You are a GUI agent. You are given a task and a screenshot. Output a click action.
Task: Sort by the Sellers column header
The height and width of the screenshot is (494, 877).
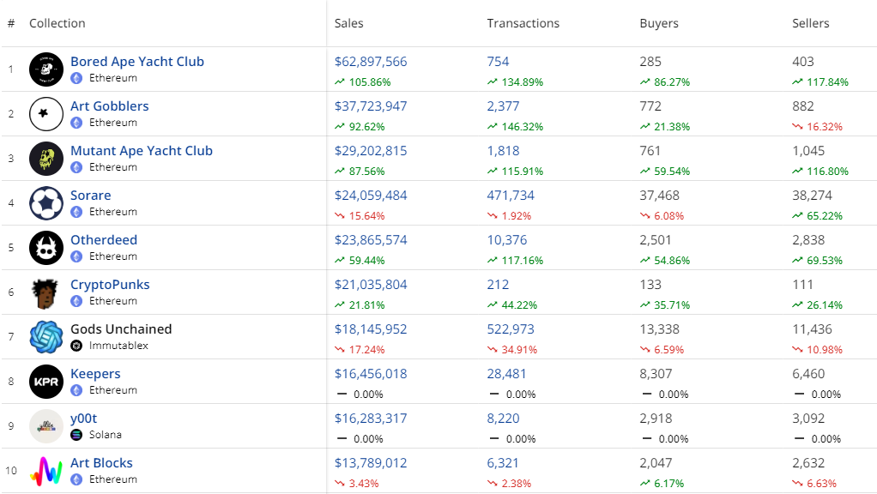[x=811, y=23]
